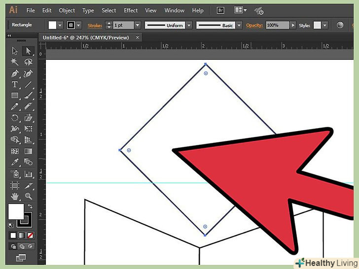Switch to None fill mode button
The image size is (359, 269).
31,235
